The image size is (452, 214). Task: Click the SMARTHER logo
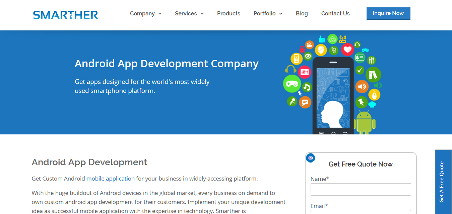tap(65, 15)
